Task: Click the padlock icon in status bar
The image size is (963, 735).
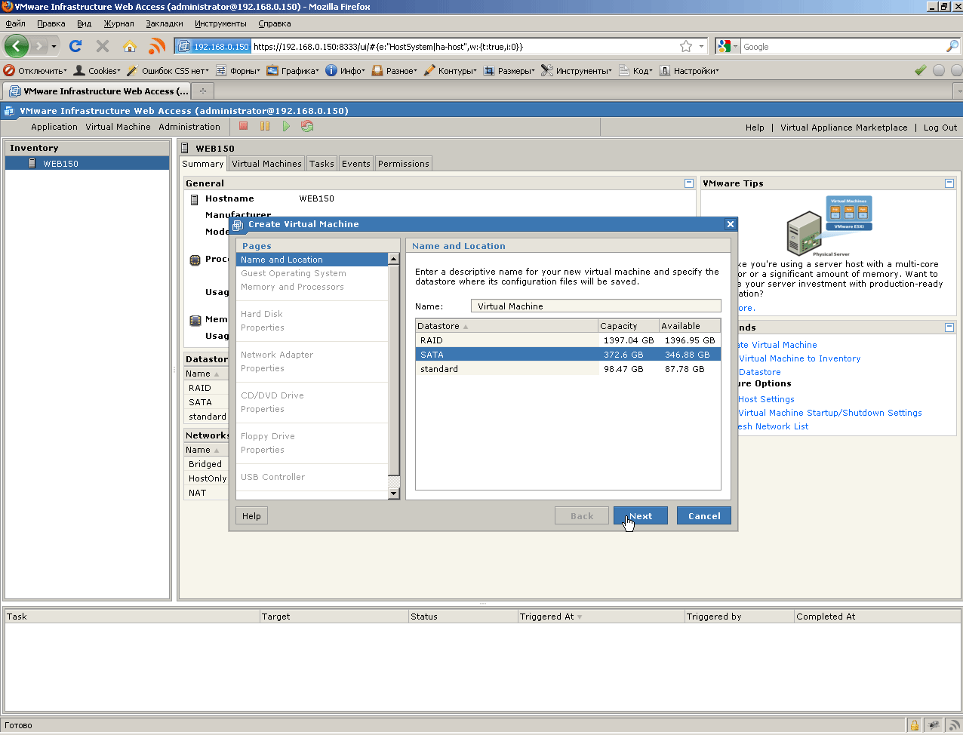Action: (x=915, y=726)
